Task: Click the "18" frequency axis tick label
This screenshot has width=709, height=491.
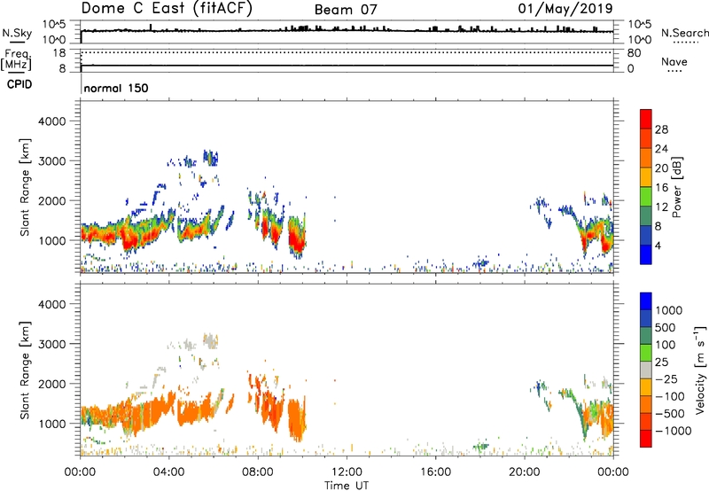Action: point(59,53)
